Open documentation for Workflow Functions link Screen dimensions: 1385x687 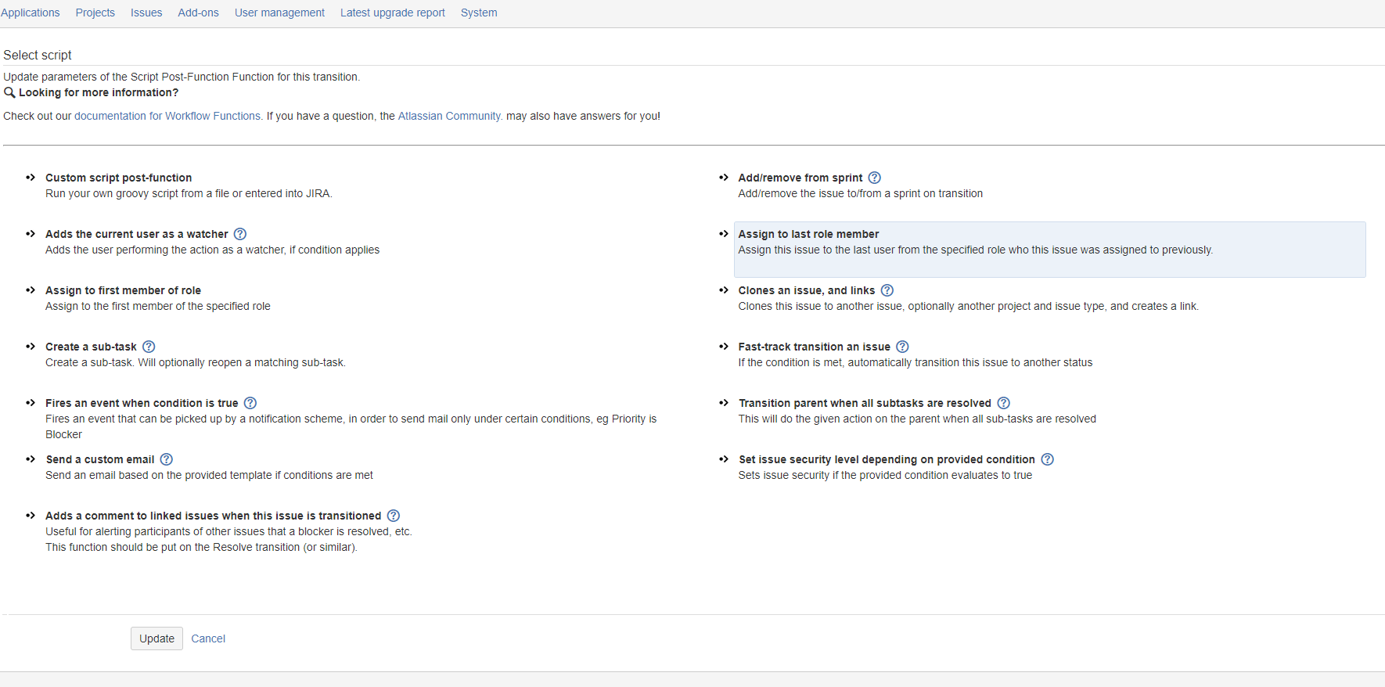coord(167,116)
